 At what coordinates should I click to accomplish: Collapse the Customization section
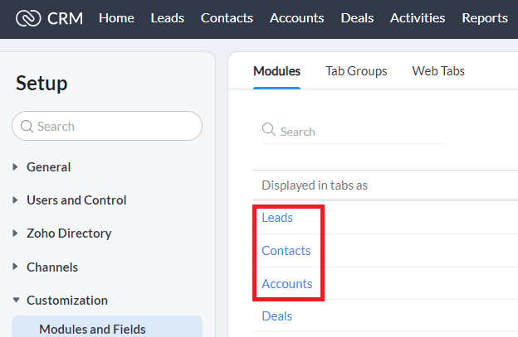16,301
